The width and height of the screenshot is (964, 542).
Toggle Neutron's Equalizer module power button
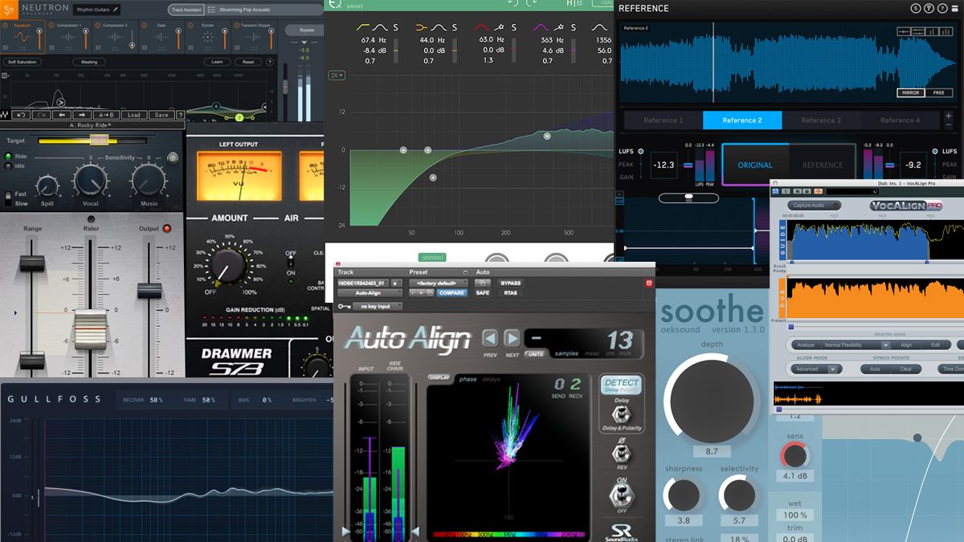[5, 25]
